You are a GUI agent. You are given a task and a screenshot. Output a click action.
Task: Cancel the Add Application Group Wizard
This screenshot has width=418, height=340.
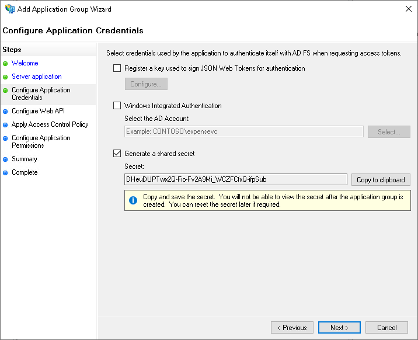click(387, 328)
